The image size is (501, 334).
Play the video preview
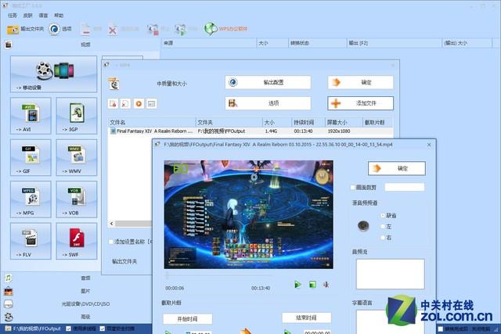(297, 284)
